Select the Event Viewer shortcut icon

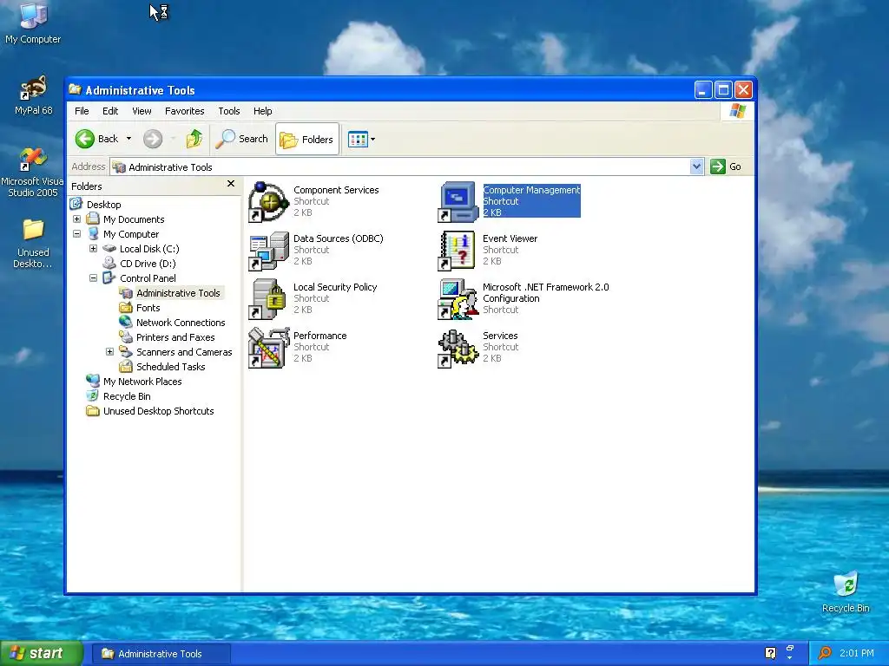[458, 251]
